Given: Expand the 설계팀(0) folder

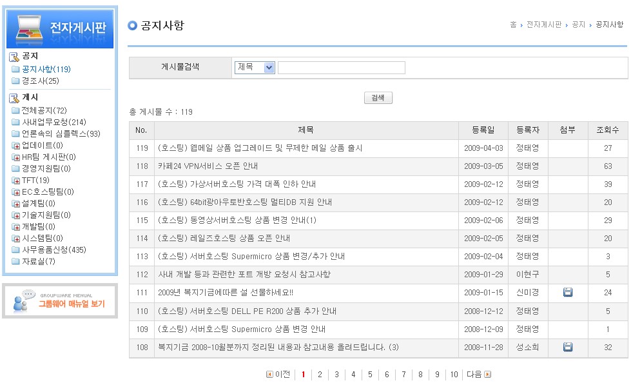Looking at the screenshot, I should [15, 204].
